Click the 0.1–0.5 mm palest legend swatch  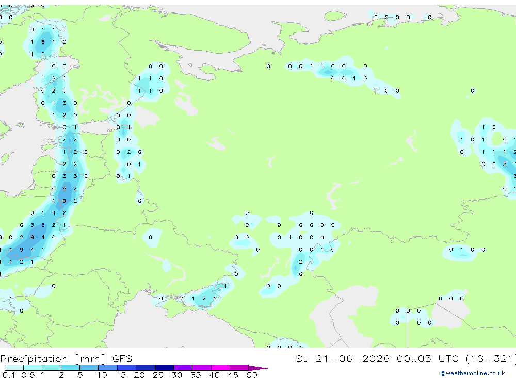click(14, 368)
